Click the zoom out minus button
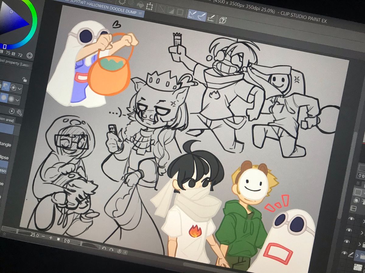The height and width of the screenshot is (273, 365). coord(43,237)
